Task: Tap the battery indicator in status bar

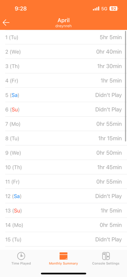Action: click(x=114, y=8)
